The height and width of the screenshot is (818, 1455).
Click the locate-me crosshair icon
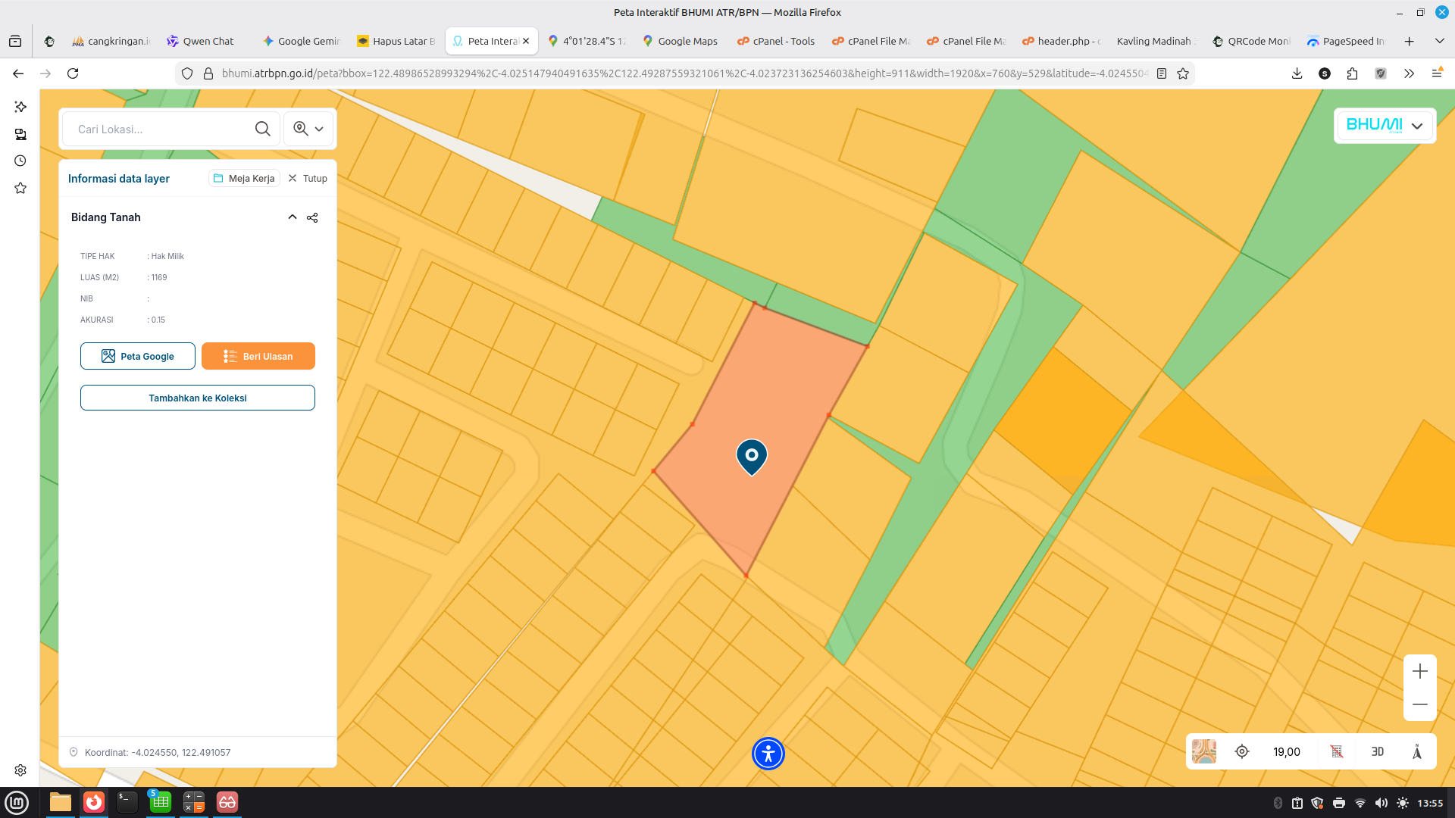coord(1242,751)
